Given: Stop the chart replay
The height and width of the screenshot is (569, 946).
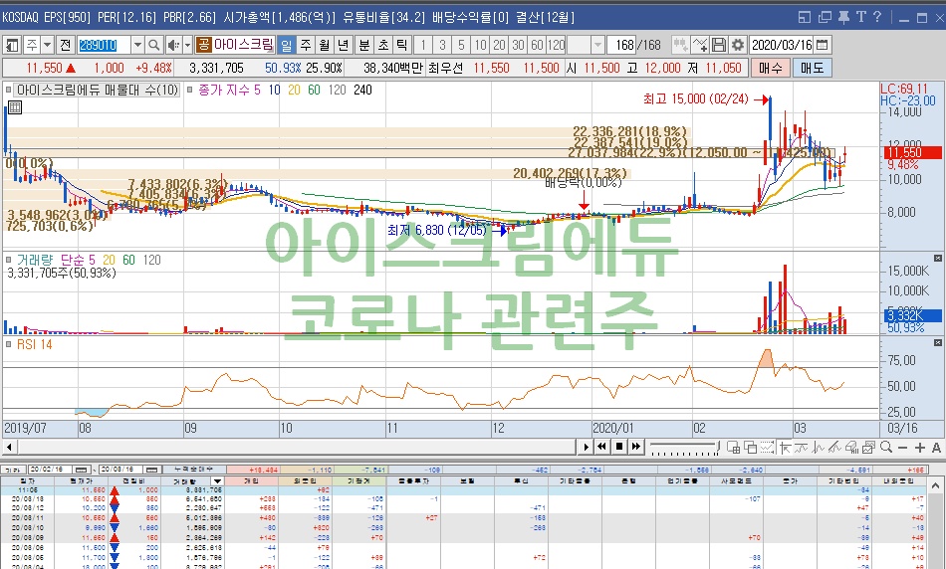Looking at the screenshot, I should [x=619, y=447].
